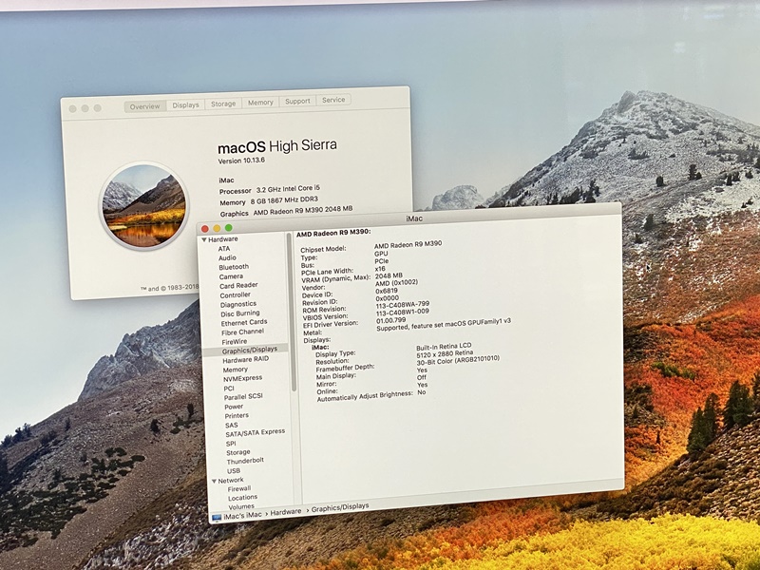The image size is (760, 570).
Task: Select Memory in the System Information sidebar
Action: pos(235,370)
